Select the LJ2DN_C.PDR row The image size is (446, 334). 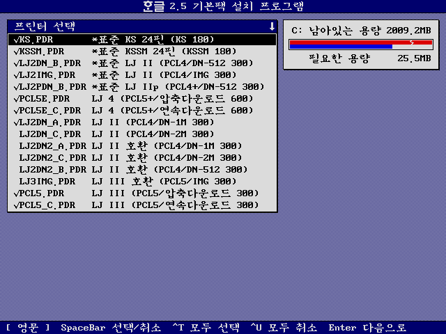142,134
